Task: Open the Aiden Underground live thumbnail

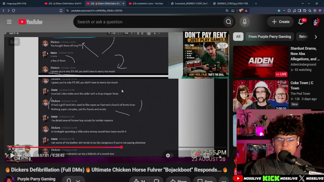Action: tap(261, 61)
